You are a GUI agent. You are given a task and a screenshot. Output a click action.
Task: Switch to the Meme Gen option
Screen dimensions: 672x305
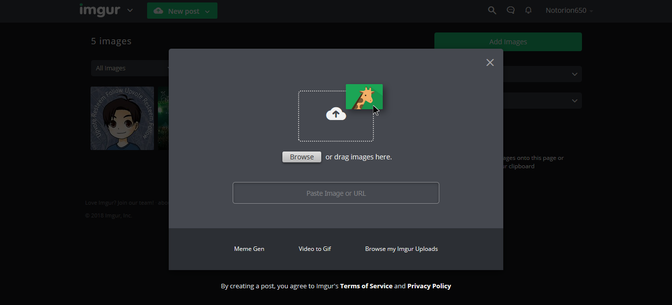tap(249, 248)
